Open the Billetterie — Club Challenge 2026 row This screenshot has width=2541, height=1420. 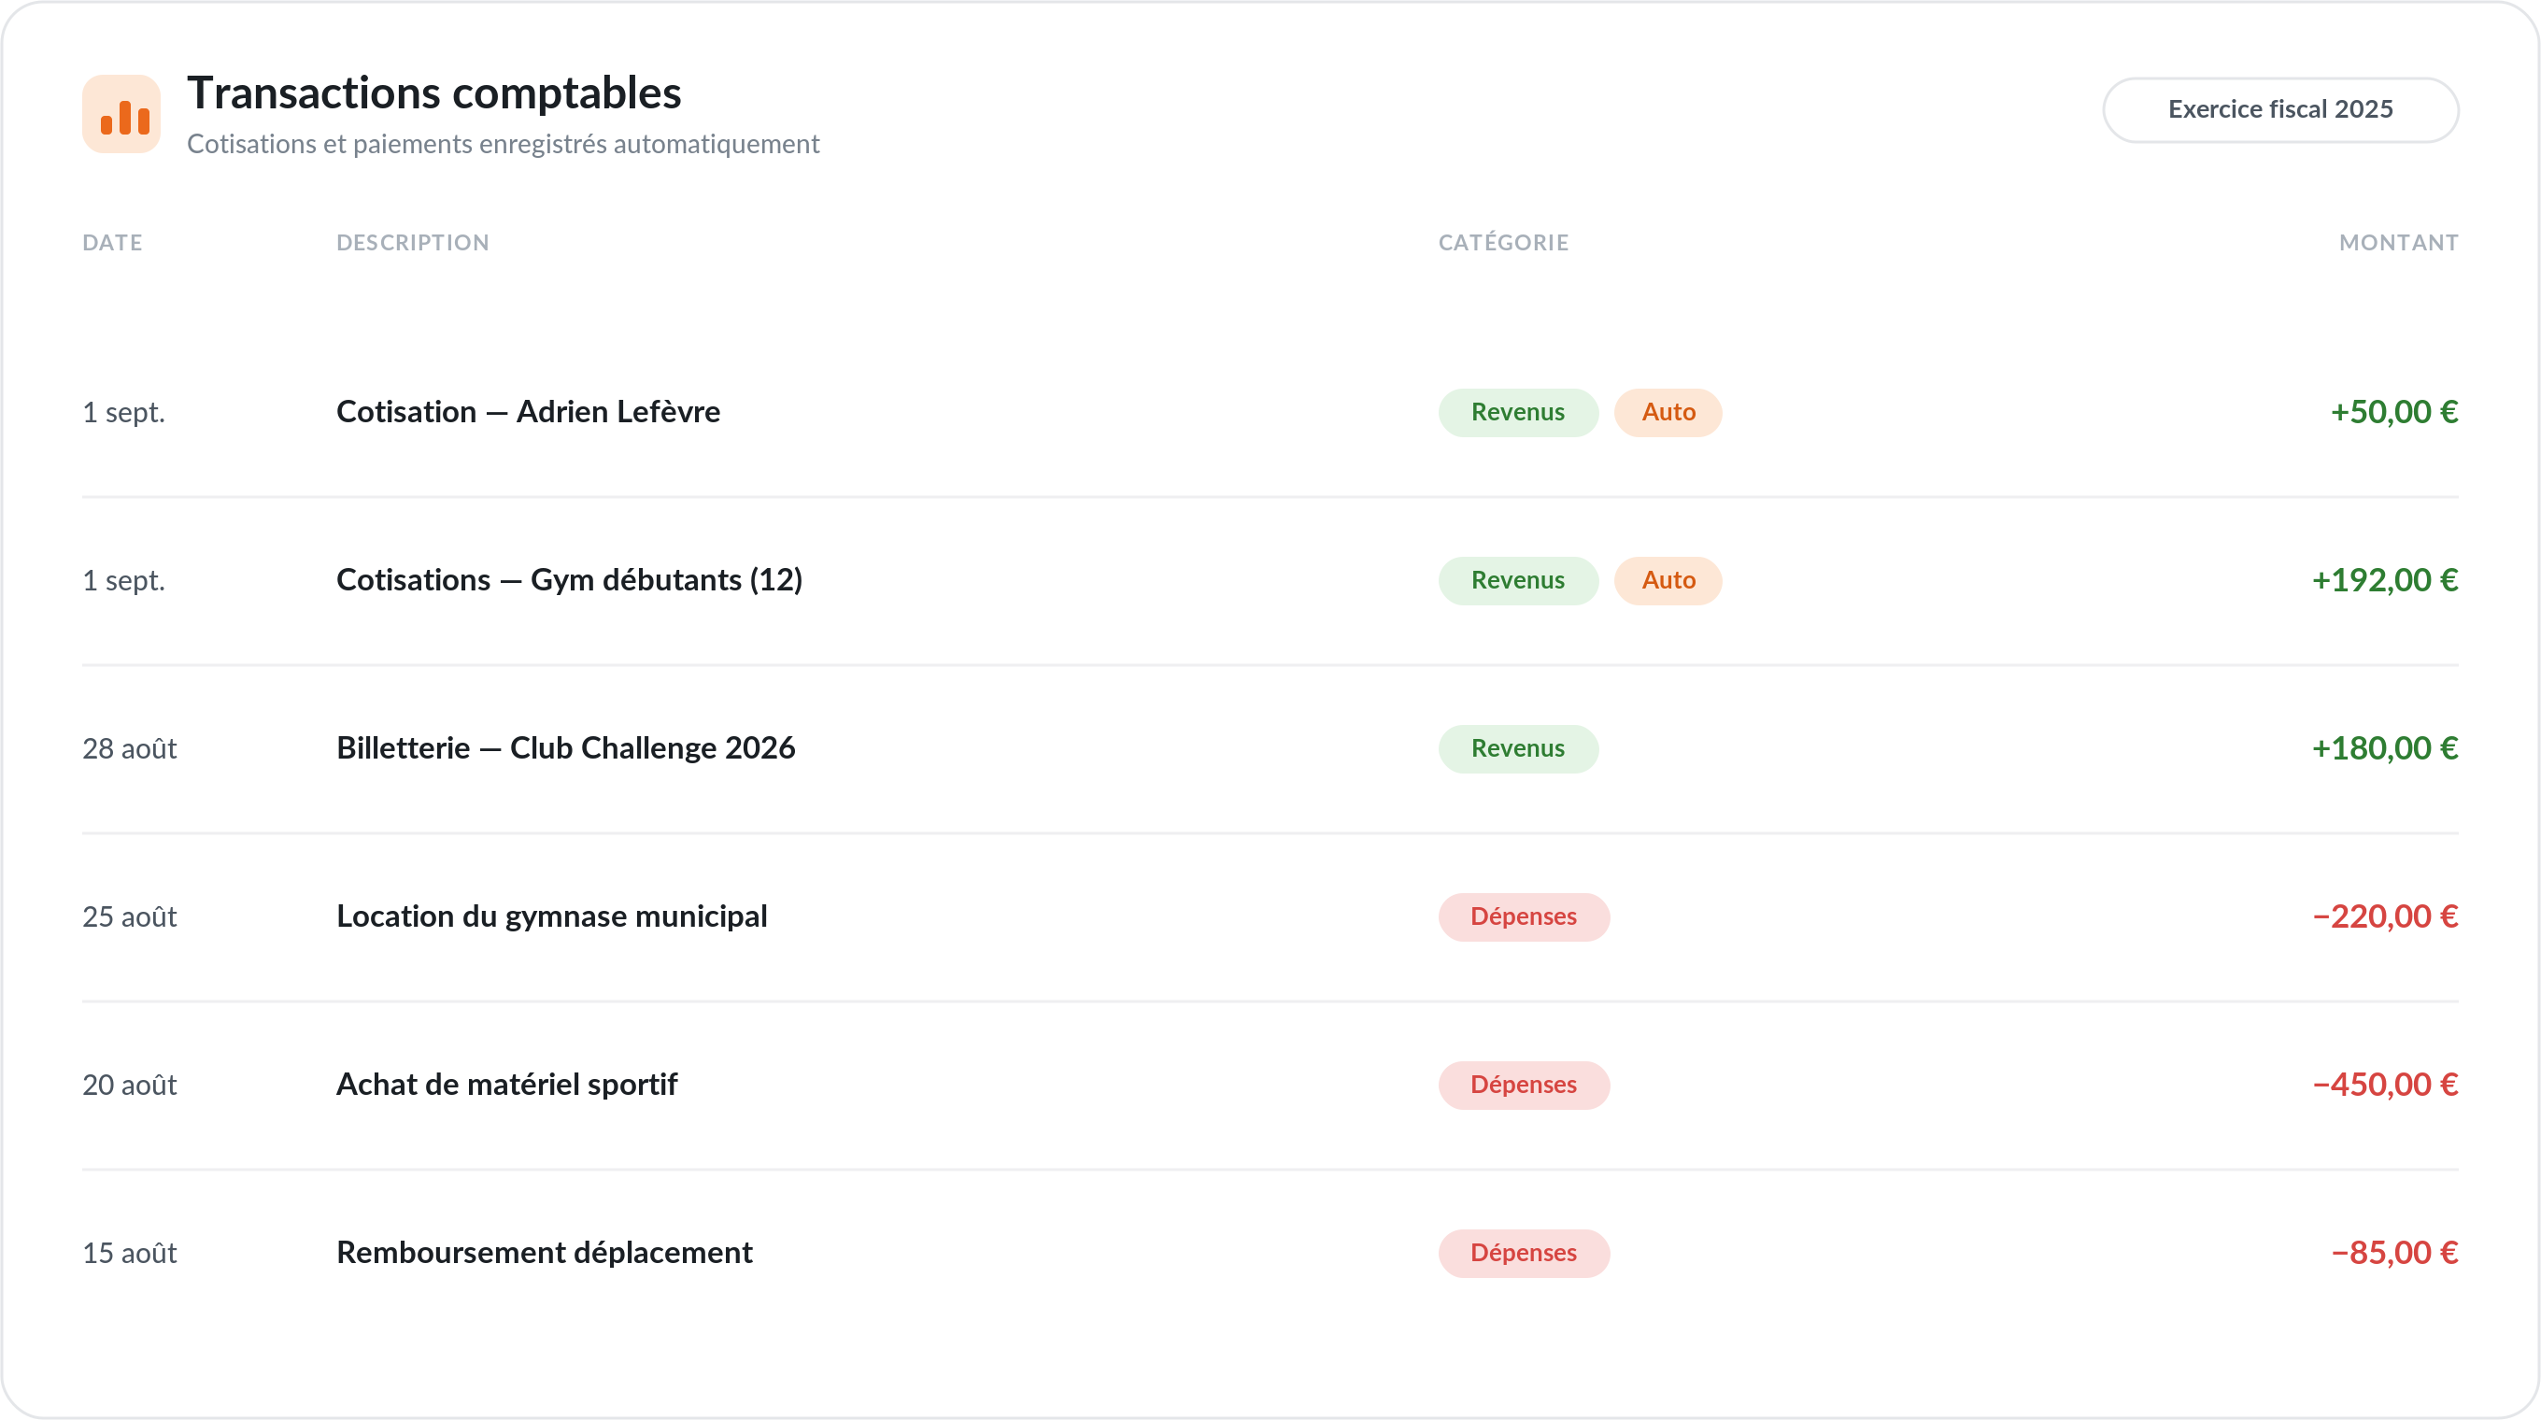tap(1270, 748)
